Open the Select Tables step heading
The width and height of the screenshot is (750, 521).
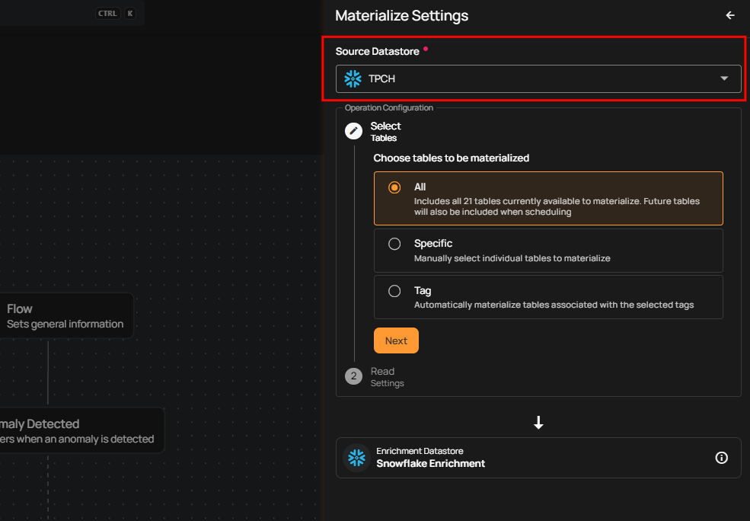coord(385,131)
